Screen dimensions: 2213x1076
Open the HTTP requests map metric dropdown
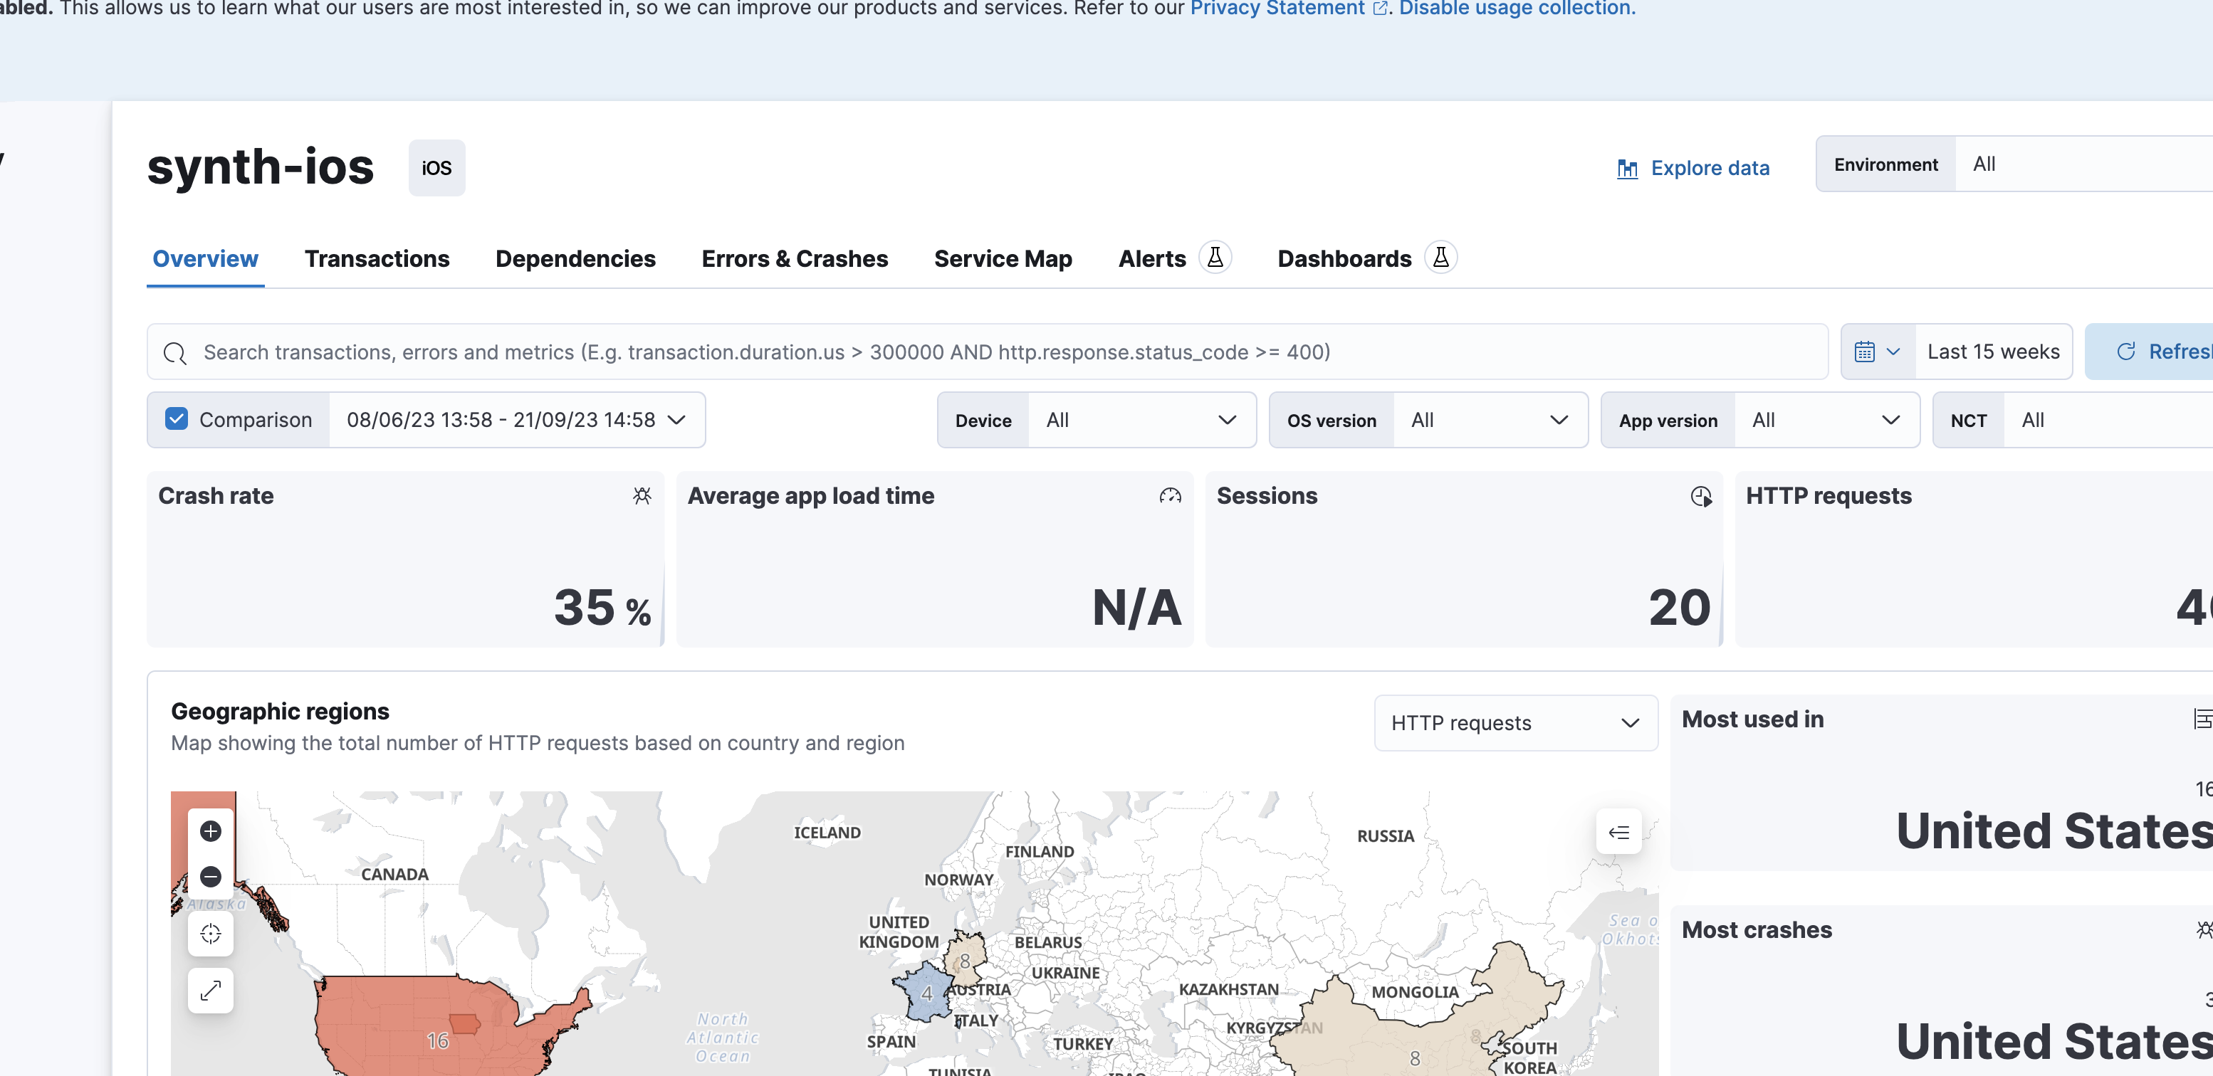tap(1515, 723)
